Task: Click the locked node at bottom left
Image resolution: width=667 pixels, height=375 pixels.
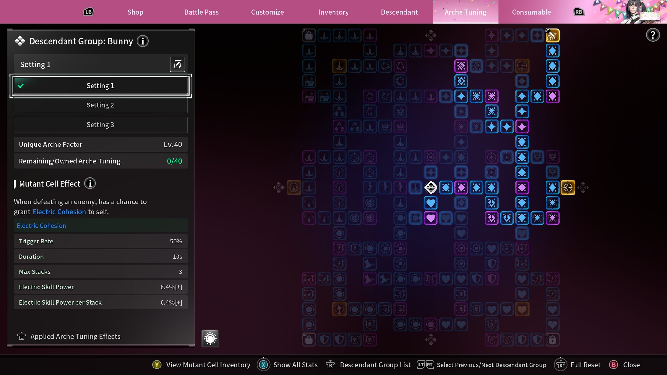Action: pos(309,340)
